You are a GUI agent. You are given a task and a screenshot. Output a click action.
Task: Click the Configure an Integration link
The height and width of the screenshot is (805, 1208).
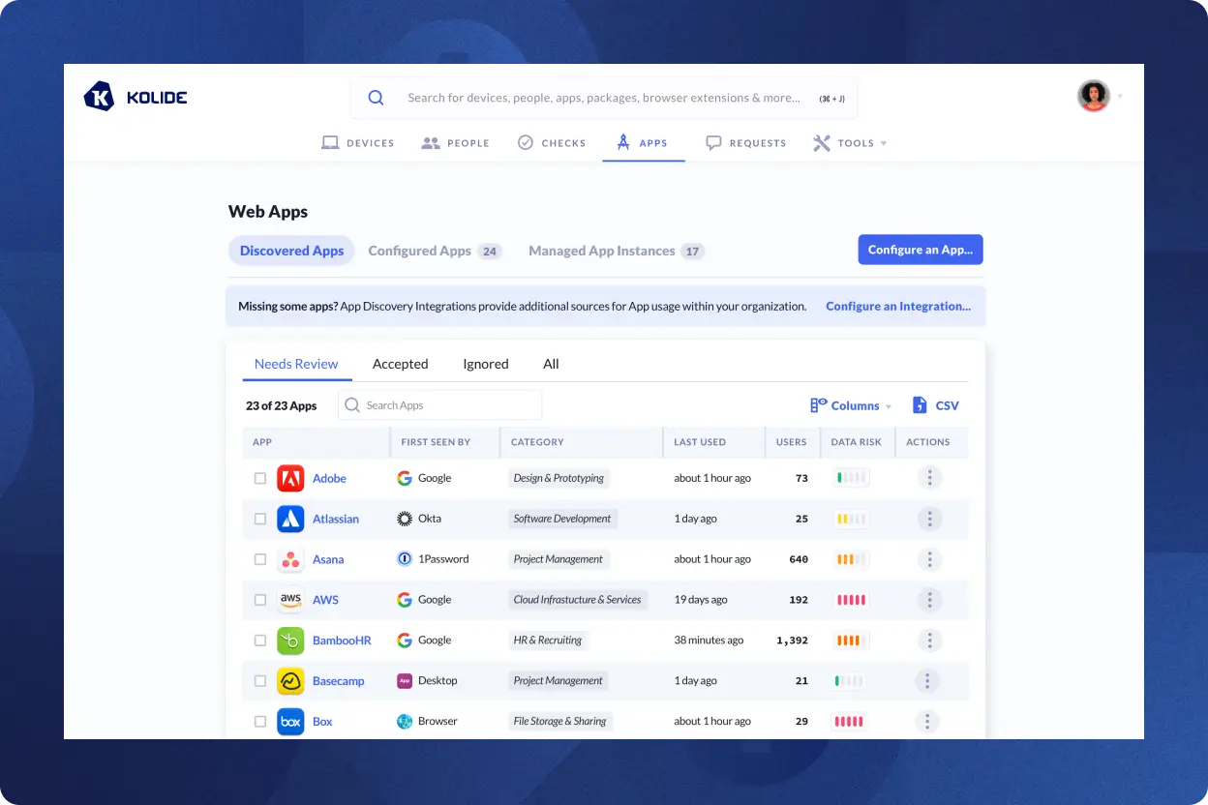tap(898, 306)
